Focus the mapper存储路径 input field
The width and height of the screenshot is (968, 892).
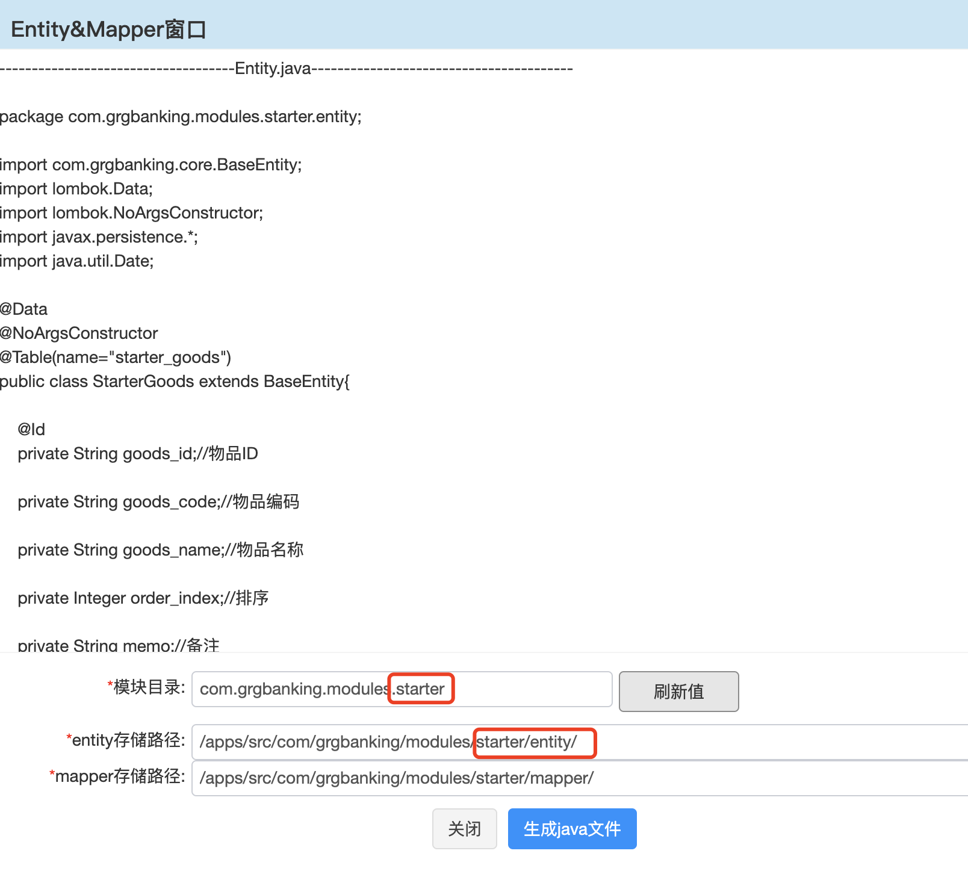tap(580, 778)
